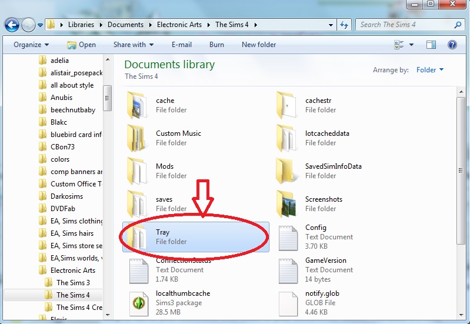470x324 pixels.
Task: Open the view options dropdown arrow
Action: coord(412,45)
